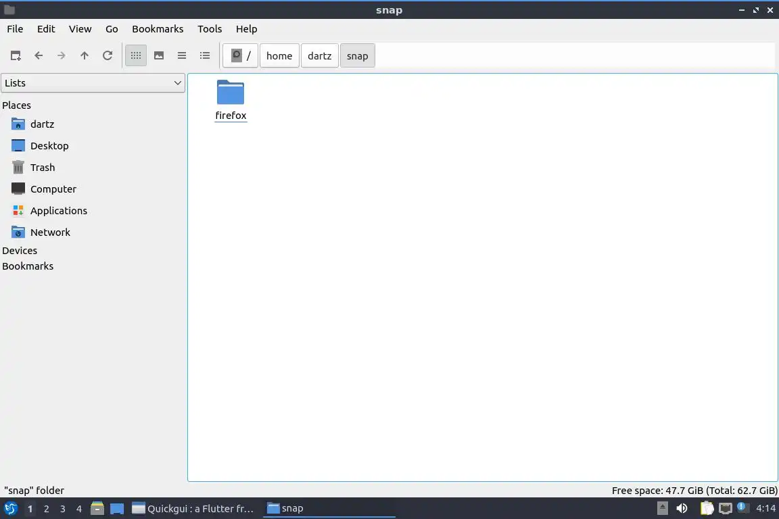
Task: Open Applications in the Places sidebar
Action: tap(49, 211)
